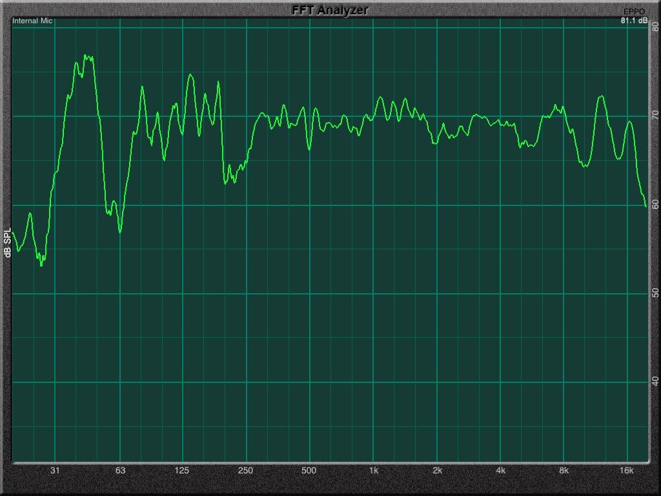Click the 81.1 dB level readout
Image resolution: width=661 pixels, height=496 pixels.
[635, 20]
